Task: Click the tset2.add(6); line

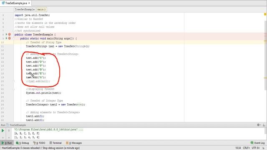Action: pyautogui.click(x=35, y=120)
